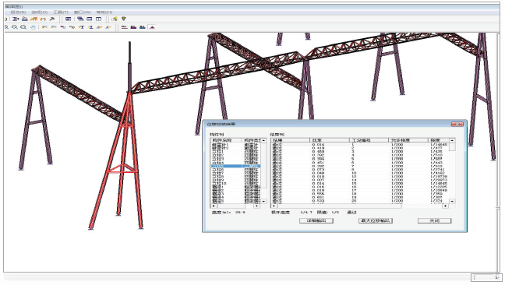Screen dimensions: 505x285
Task: Click the zoom-in magnifier toolbar icon
Action: pos(5,27)
